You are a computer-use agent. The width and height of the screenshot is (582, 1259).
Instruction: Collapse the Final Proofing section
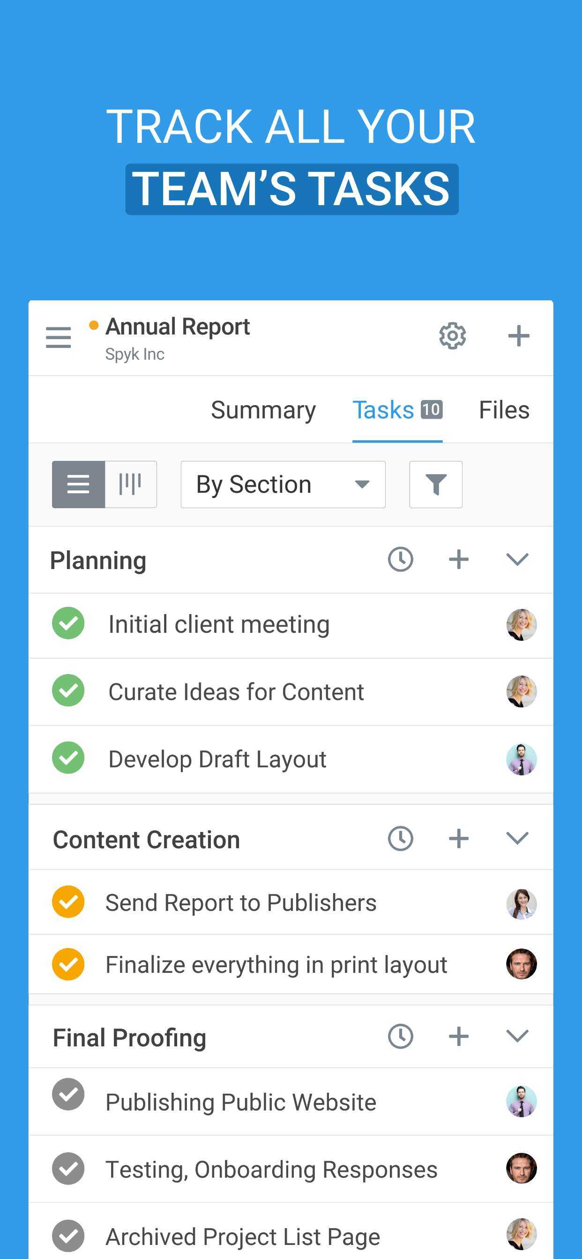[517, 1036]
